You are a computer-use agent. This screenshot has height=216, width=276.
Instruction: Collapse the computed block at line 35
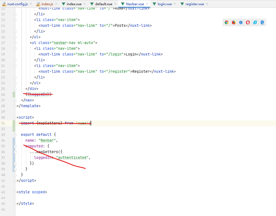click(x=15, y=146)
